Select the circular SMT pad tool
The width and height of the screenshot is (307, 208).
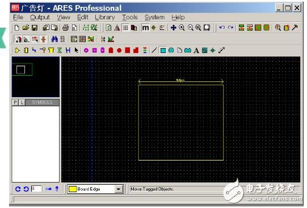(119, 50)
